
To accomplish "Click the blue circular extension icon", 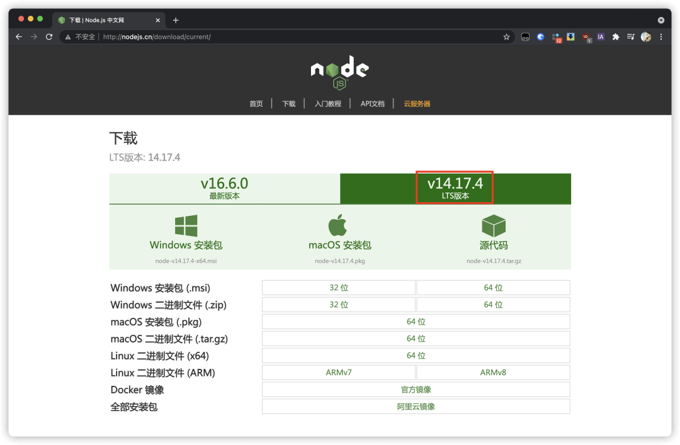I will point(540,37).
